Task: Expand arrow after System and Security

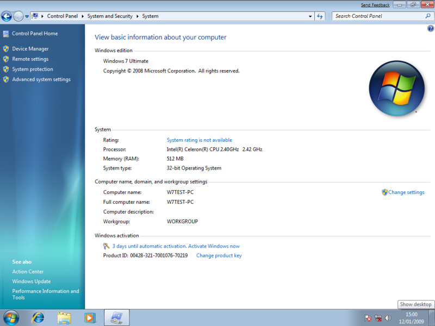Action: coord(138,16)
